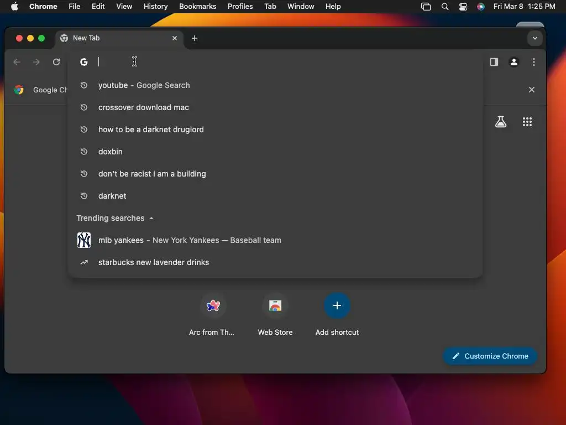Open Google apps grid icon
566x425 pixels.
click(x=527, y=122)
